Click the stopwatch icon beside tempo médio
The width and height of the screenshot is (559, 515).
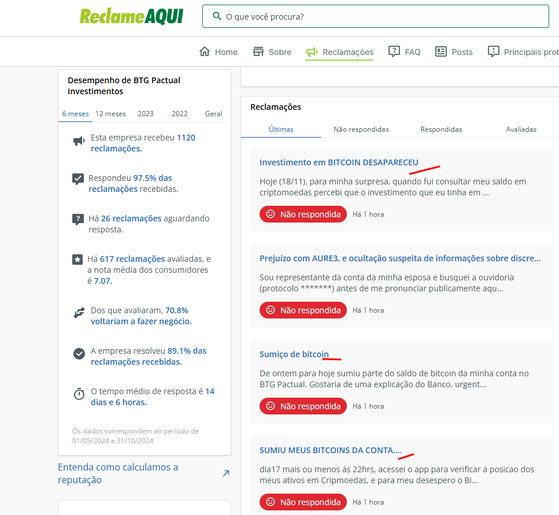[x=79, y=394]
